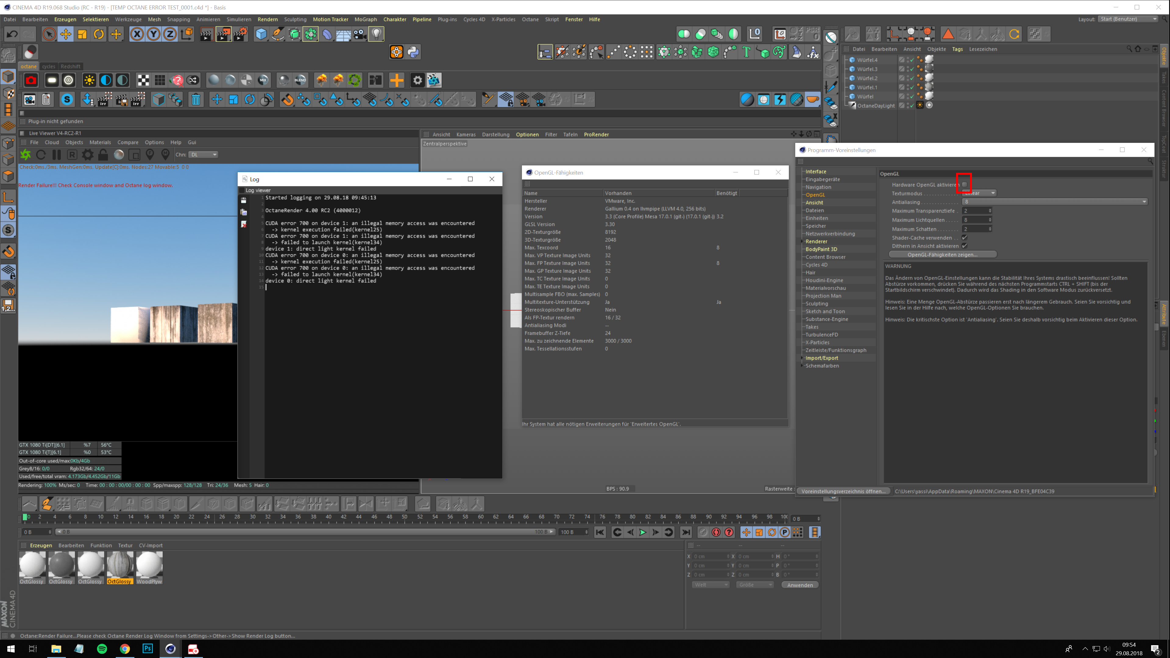The image size is (1170, 658).
Task: Toggle Dithern in Ansicht aktivieren checkbox
Action: click(964, 246)
